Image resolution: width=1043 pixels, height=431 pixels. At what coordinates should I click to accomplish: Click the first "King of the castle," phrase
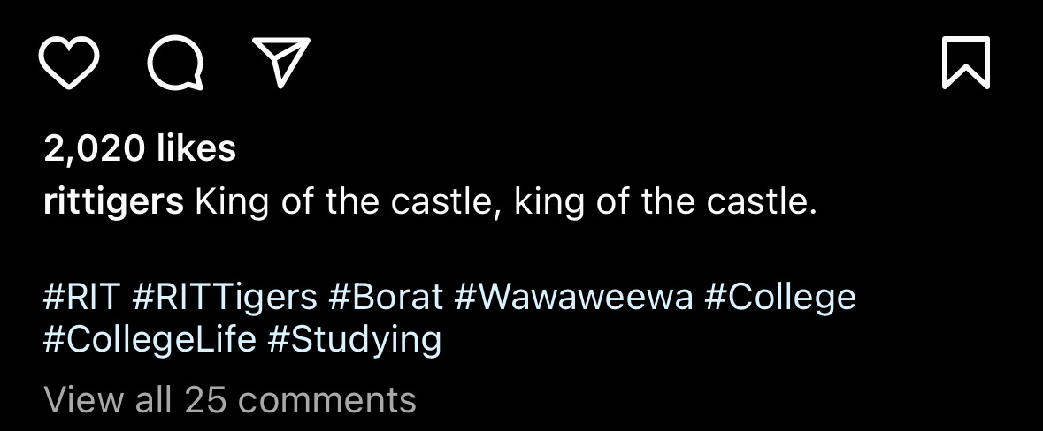(x=349, y=203)
